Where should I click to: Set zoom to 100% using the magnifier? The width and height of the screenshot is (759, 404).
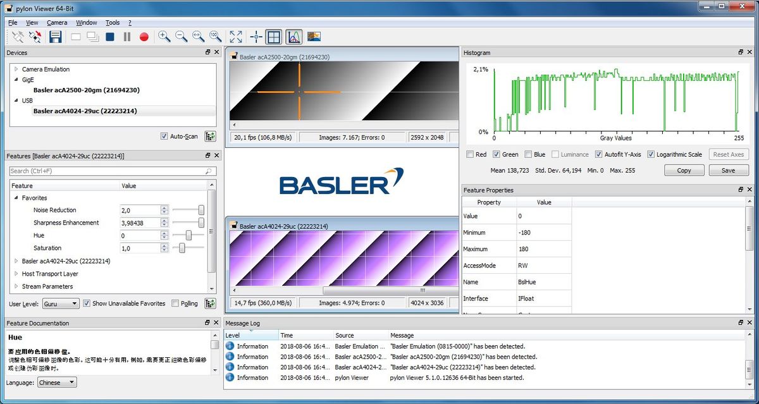point(215,37)
